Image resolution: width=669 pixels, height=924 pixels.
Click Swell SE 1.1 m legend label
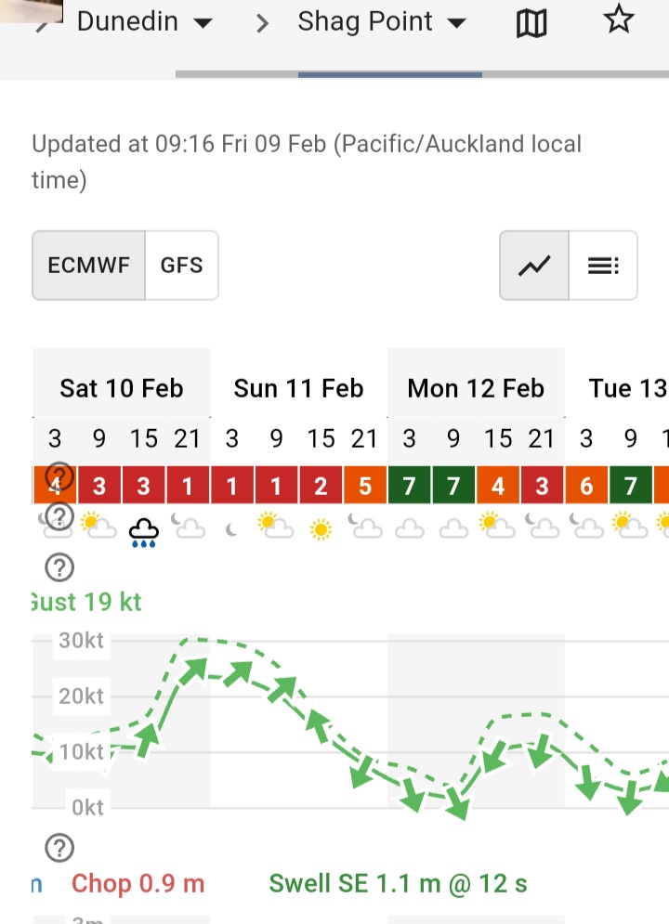pos(398,883)
